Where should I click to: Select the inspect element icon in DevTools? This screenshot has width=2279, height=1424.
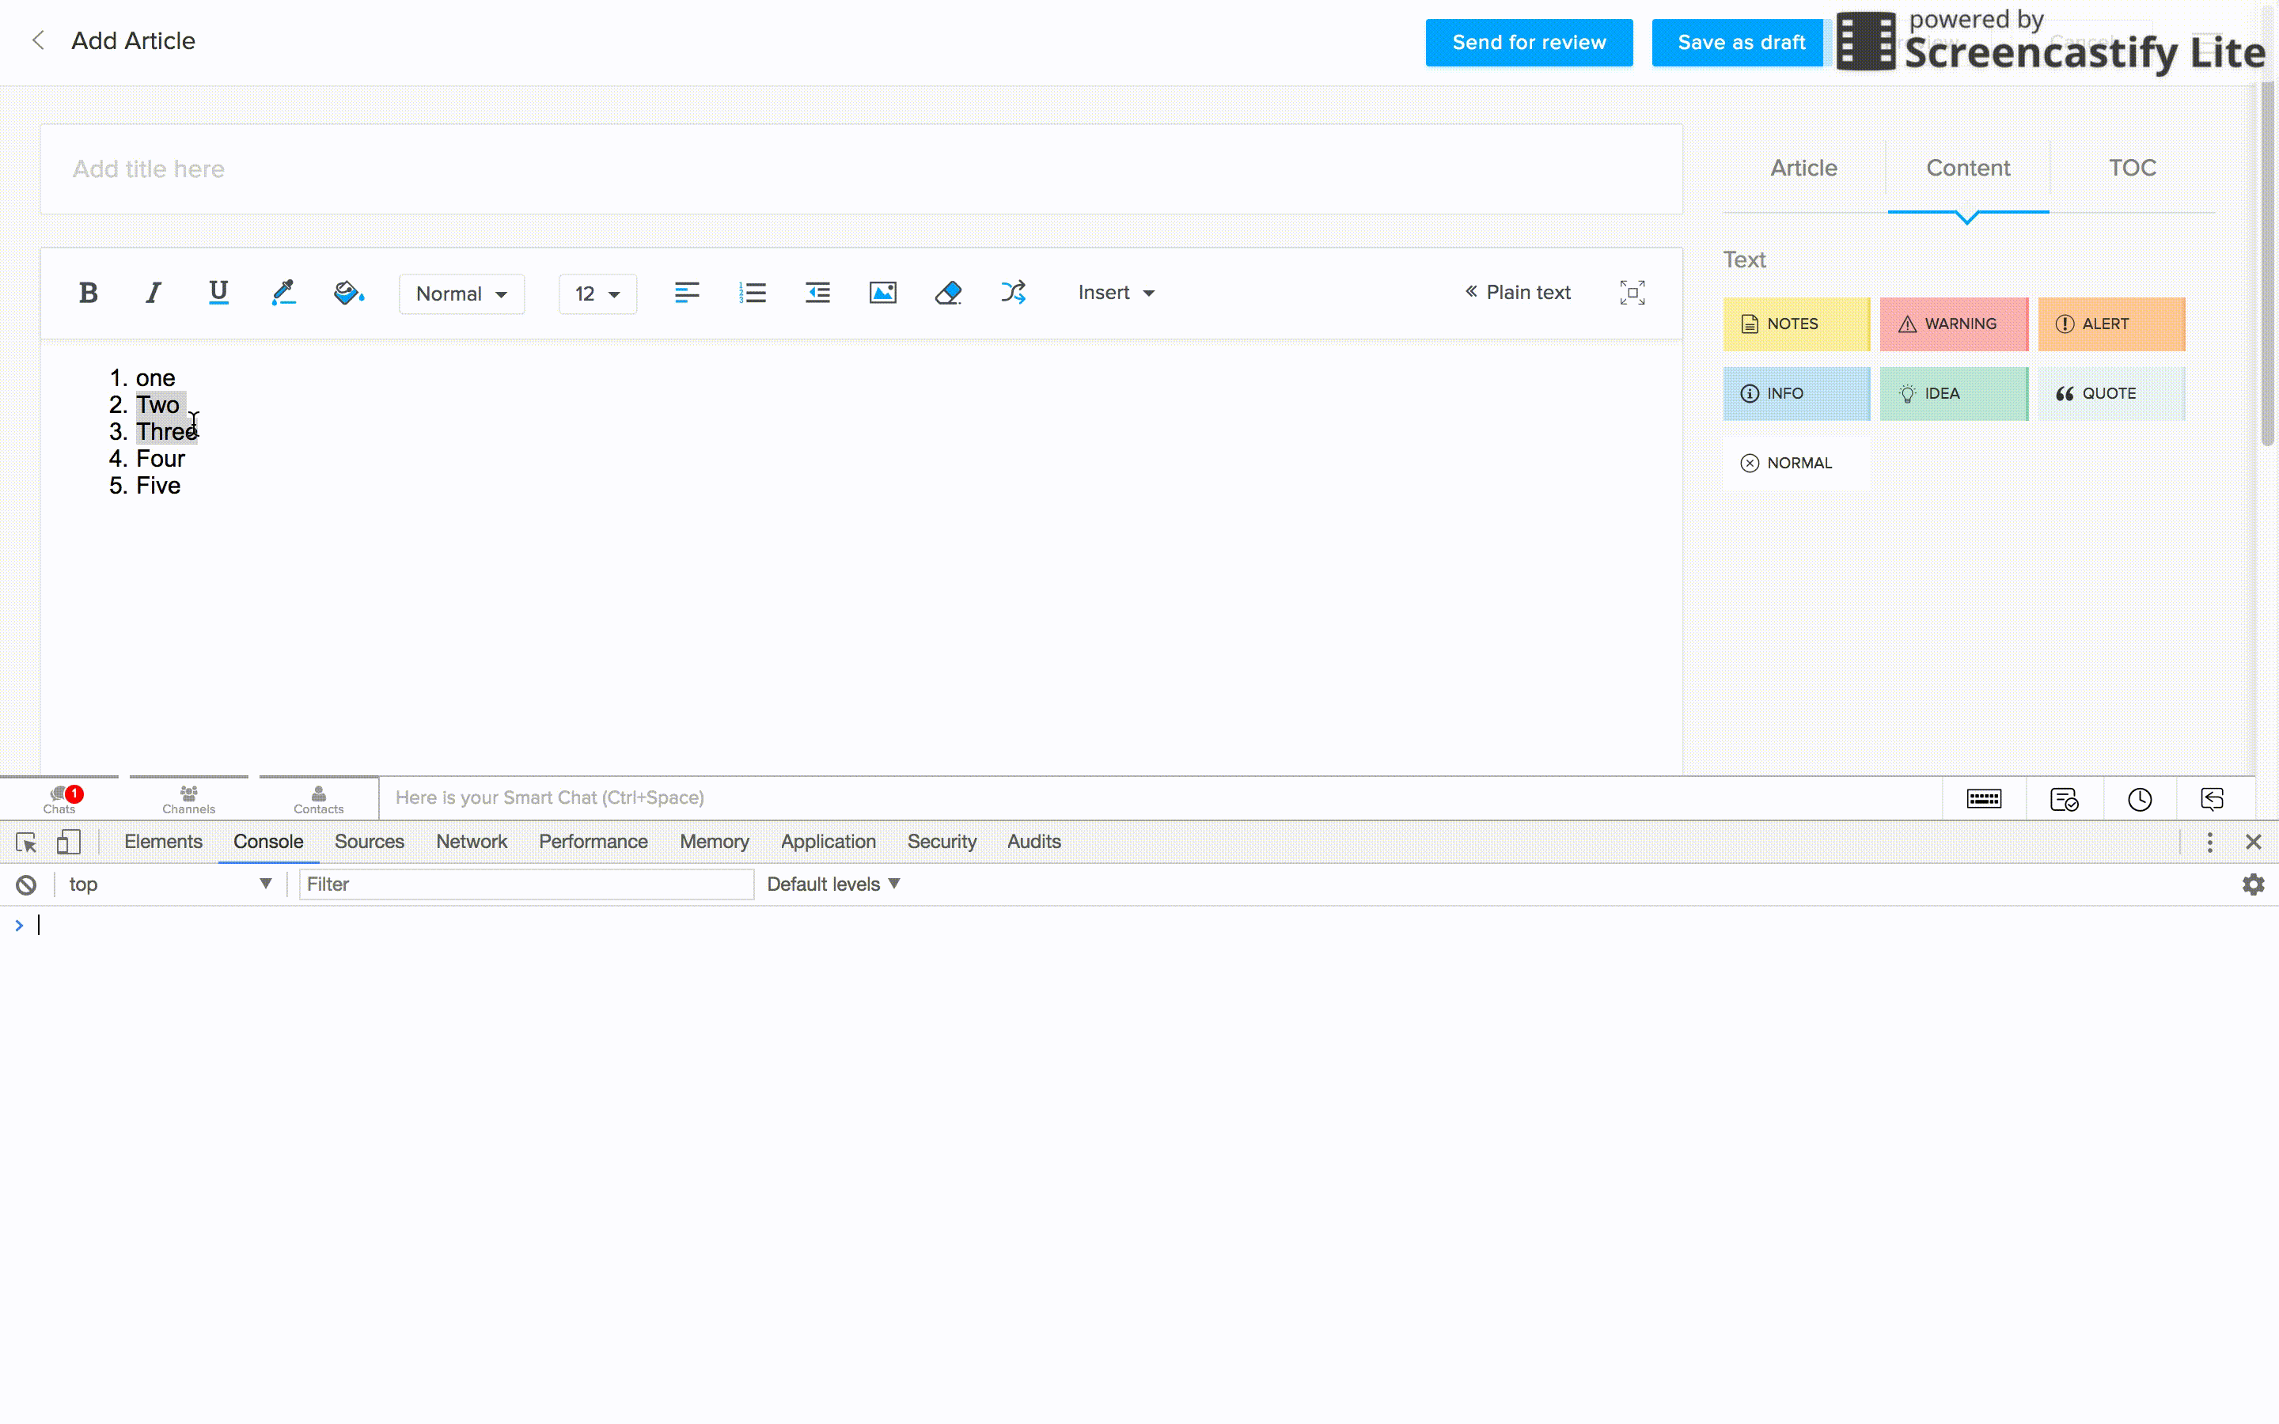[25, 841]
